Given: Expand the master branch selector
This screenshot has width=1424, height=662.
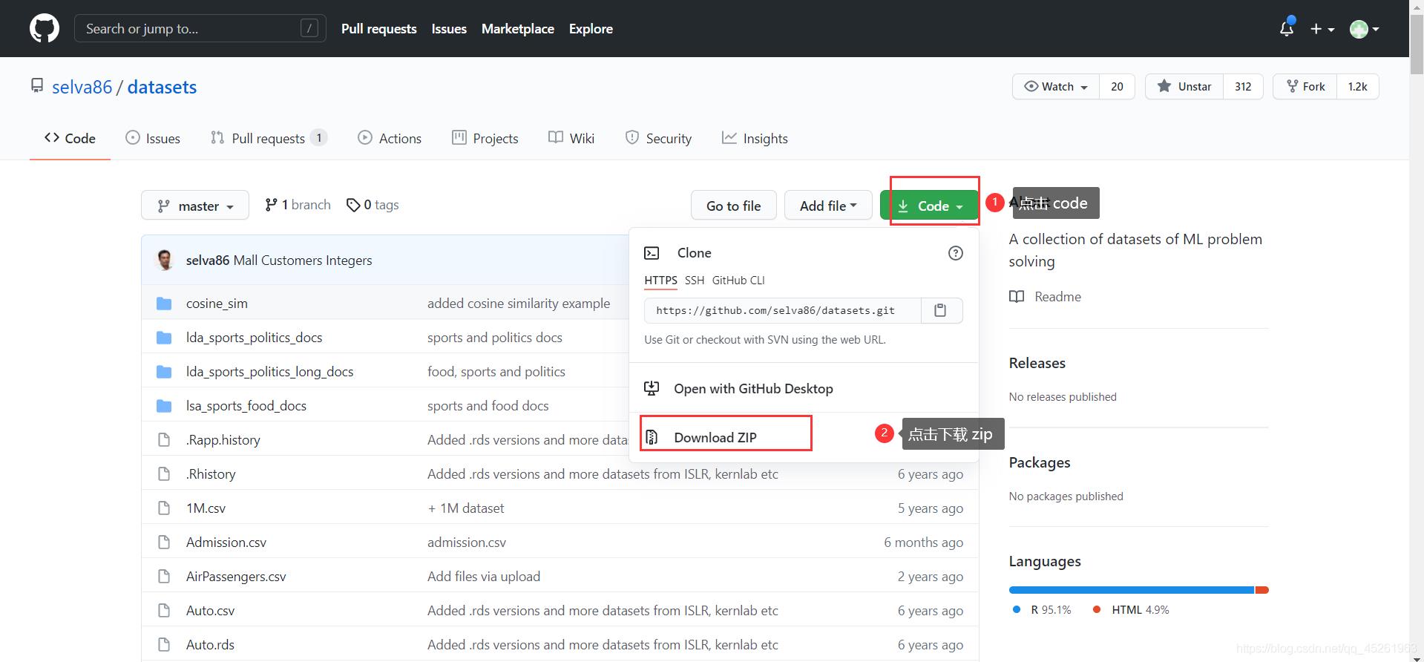Looking at the screenshot, I should (x=196, y=206).
